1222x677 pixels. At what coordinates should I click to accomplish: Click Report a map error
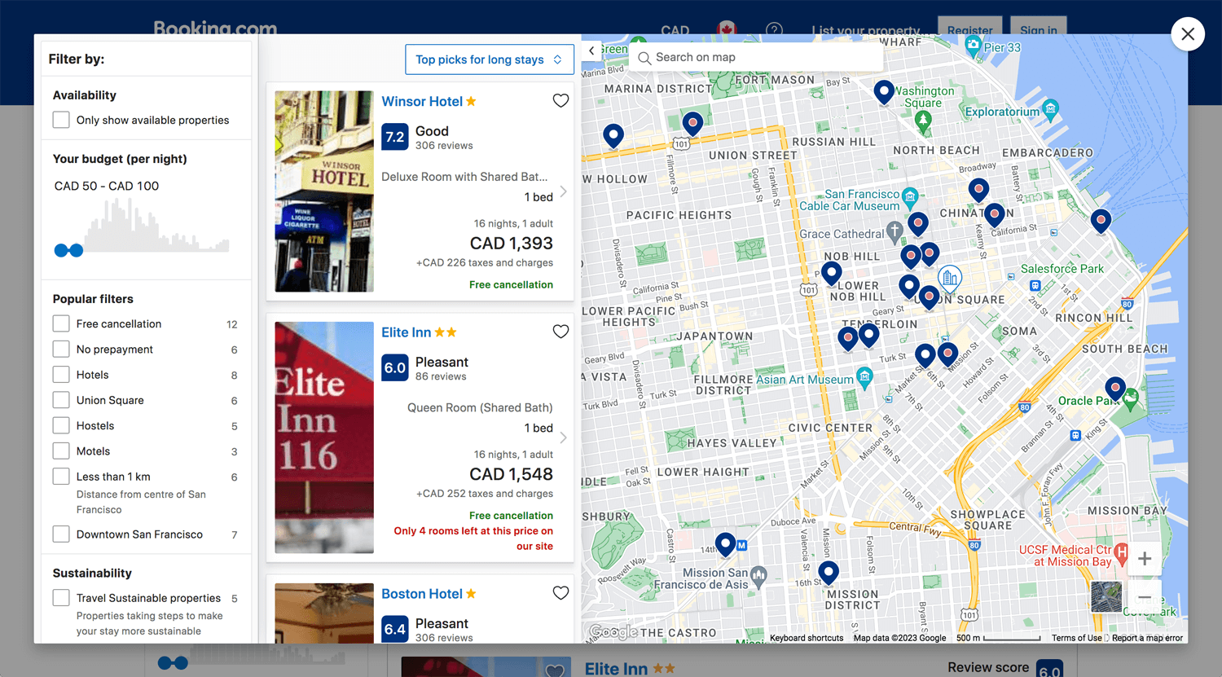[1147, 638]
